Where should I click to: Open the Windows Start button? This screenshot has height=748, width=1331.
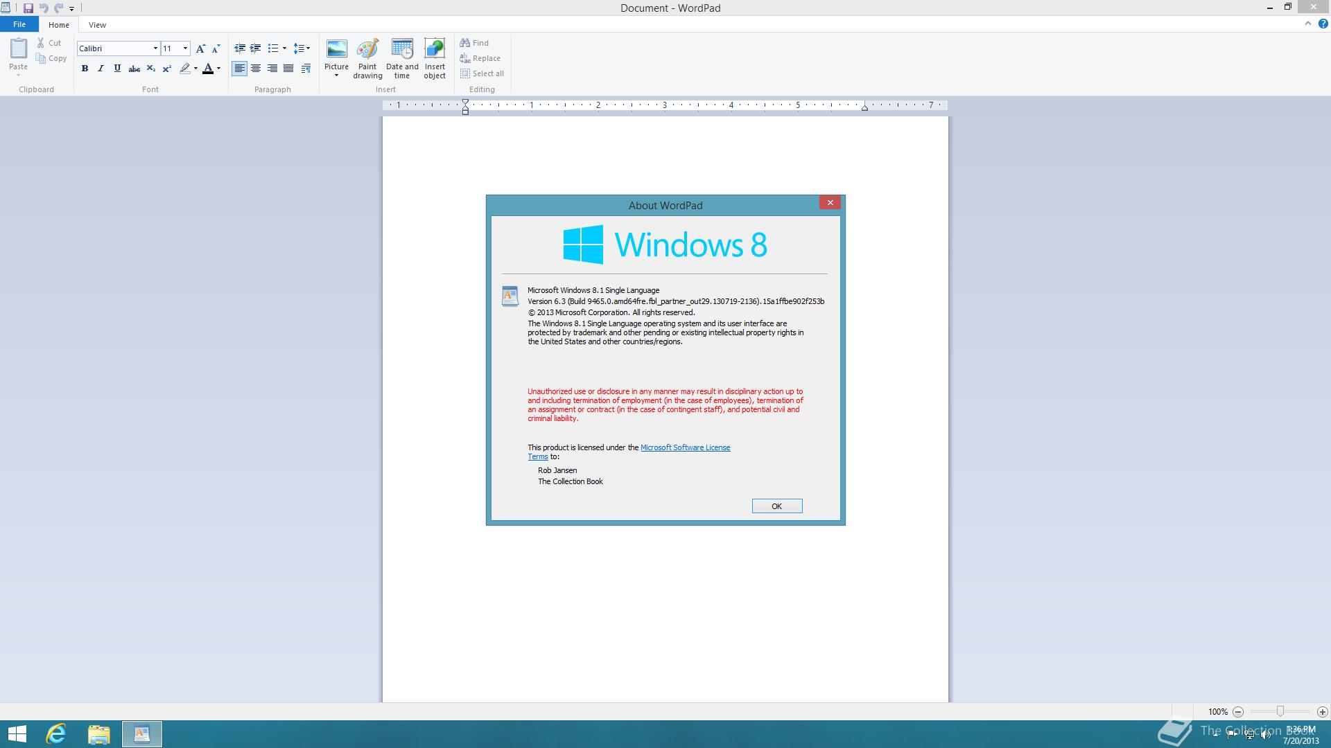pyautogui.click(x=17, y=734)
